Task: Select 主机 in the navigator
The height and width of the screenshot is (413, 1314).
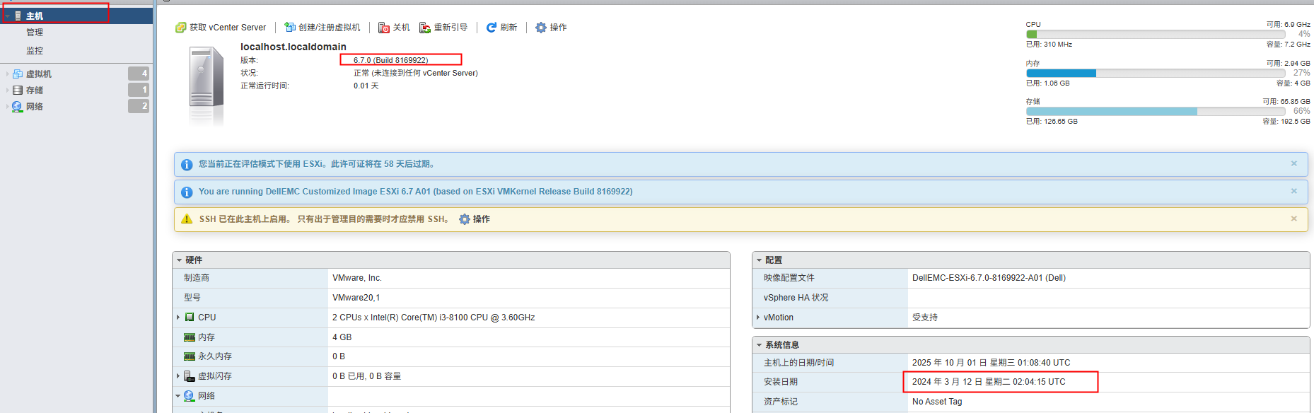Action: coord(35,16)
